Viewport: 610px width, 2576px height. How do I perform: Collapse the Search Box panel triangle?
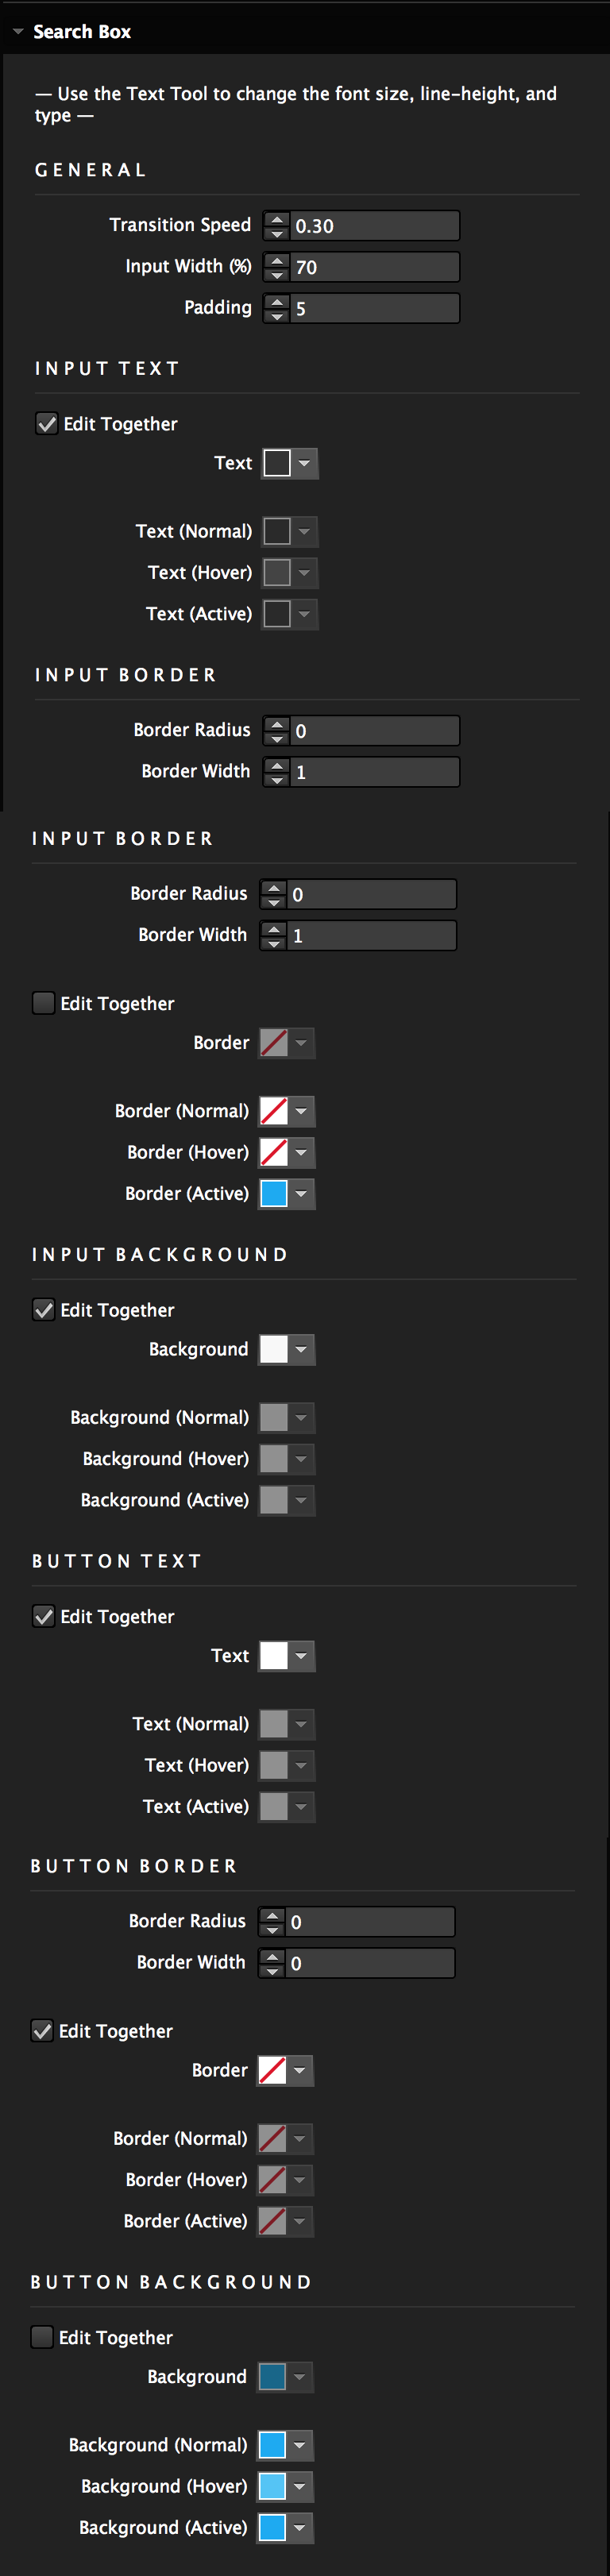(18, 31)
